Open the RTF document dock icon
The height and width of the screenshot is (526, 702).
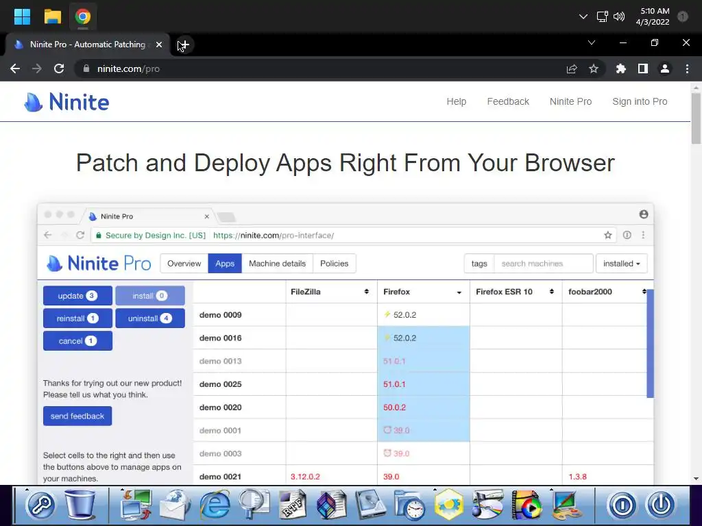pos(293,505)
